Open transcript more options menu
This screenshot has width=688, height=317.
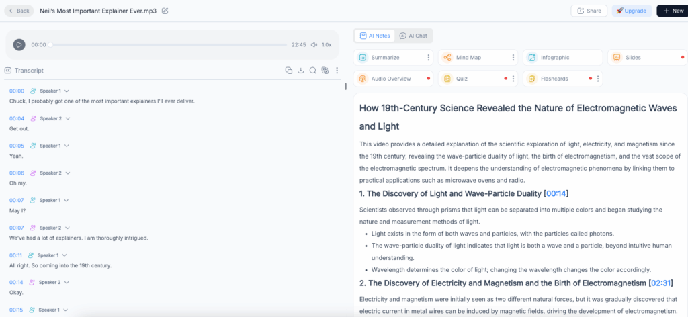tap(337, 70)
